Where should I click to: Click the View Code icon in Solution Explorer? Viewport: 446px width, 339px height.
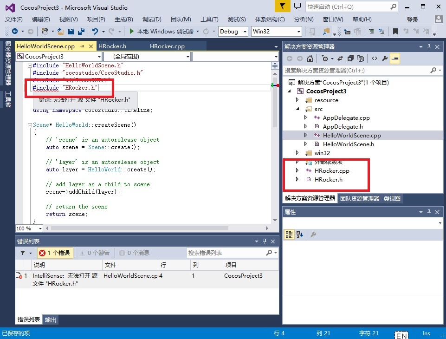(x=375, y=59)
